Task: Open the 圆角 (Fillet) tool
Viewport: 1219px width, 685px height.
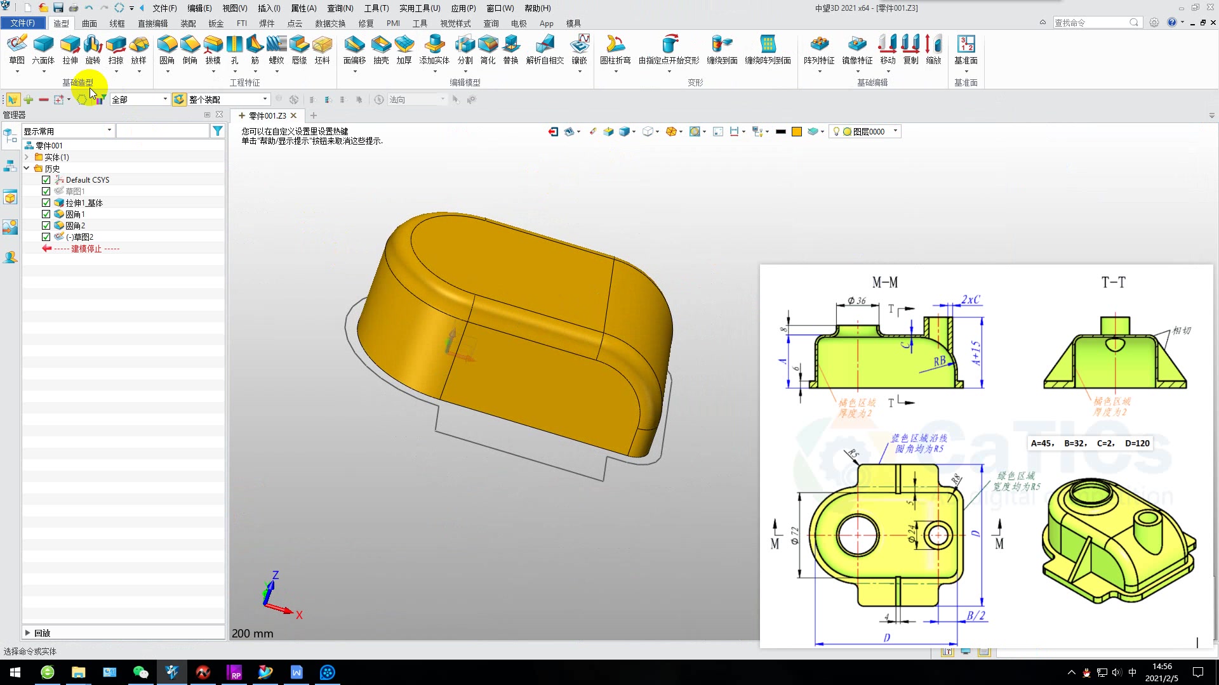Action: pyautogui.click(x=167, y=51)
